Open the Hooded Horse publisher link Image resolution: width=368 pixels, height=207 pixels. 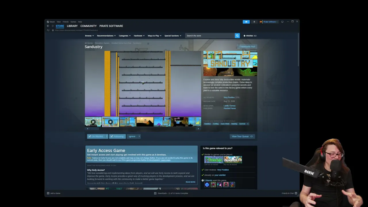230,108
